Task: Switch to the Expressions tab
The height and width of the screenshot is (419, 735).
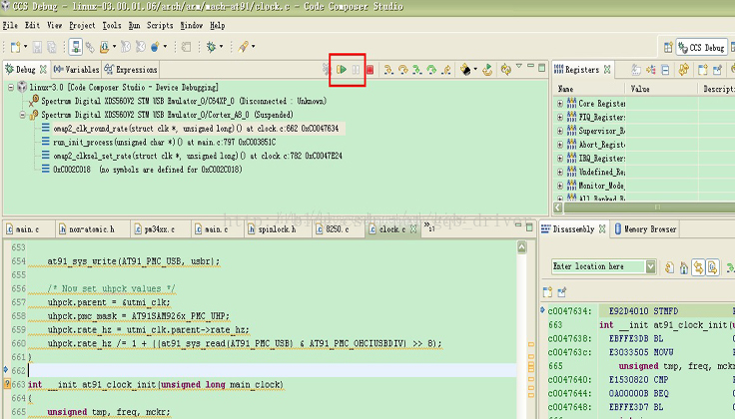Action: 131,69
